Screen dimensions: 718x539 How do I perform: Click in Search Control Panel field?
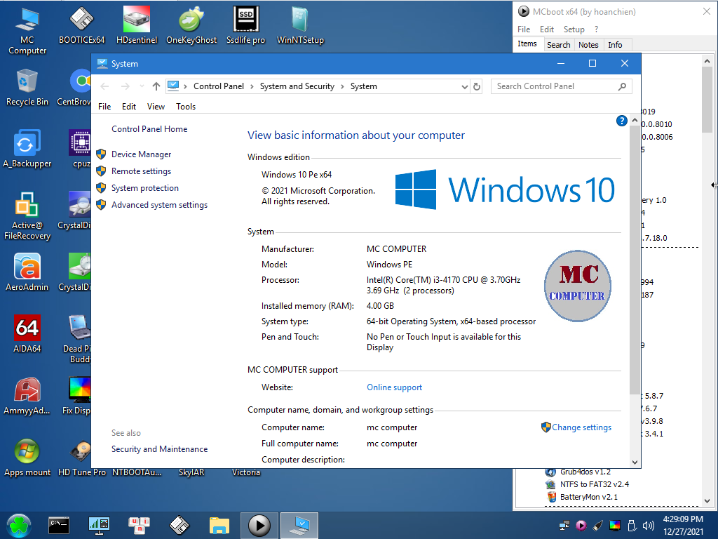click(x=562, y=86)
